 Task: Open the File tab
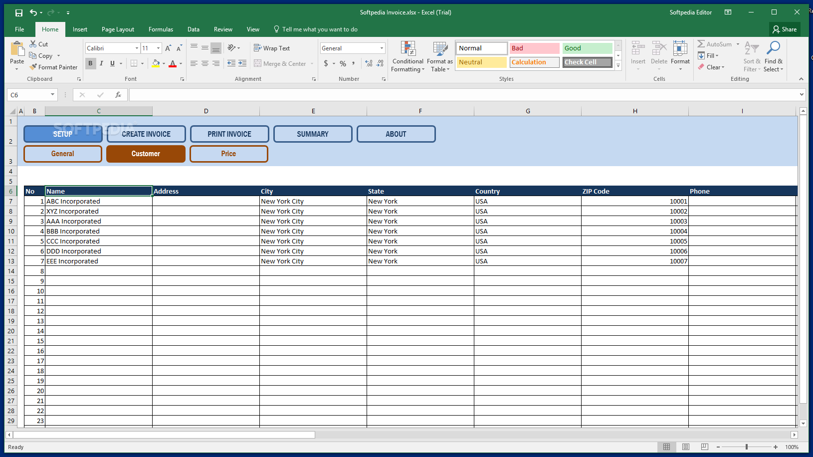(19, 29)
